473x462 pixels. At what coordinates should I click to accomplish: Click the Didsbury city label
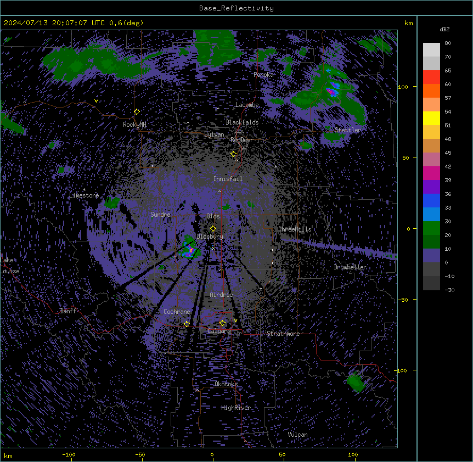pyautogui.click(x=210, y=236)
